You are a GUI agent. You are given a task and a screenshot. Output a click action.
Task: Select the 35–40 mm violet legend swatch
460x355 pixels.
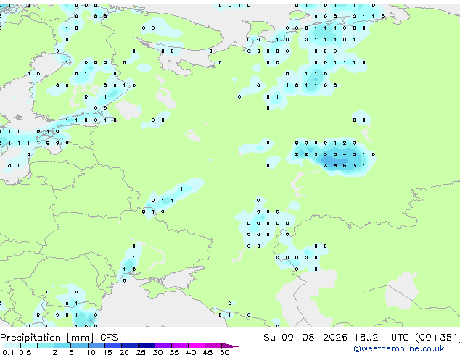click(x=180, y=346)
